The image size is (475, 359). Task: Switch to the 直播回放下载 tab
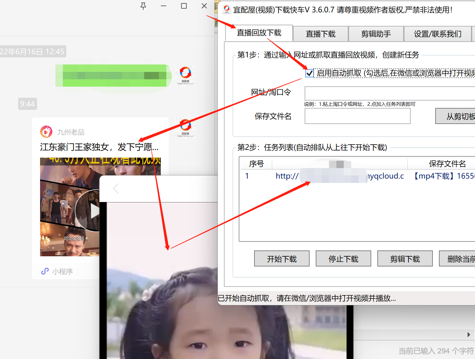coord(259,33)
